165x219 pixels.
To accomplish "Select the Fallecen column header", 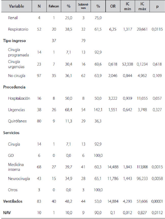I will (x=54, y=6).
